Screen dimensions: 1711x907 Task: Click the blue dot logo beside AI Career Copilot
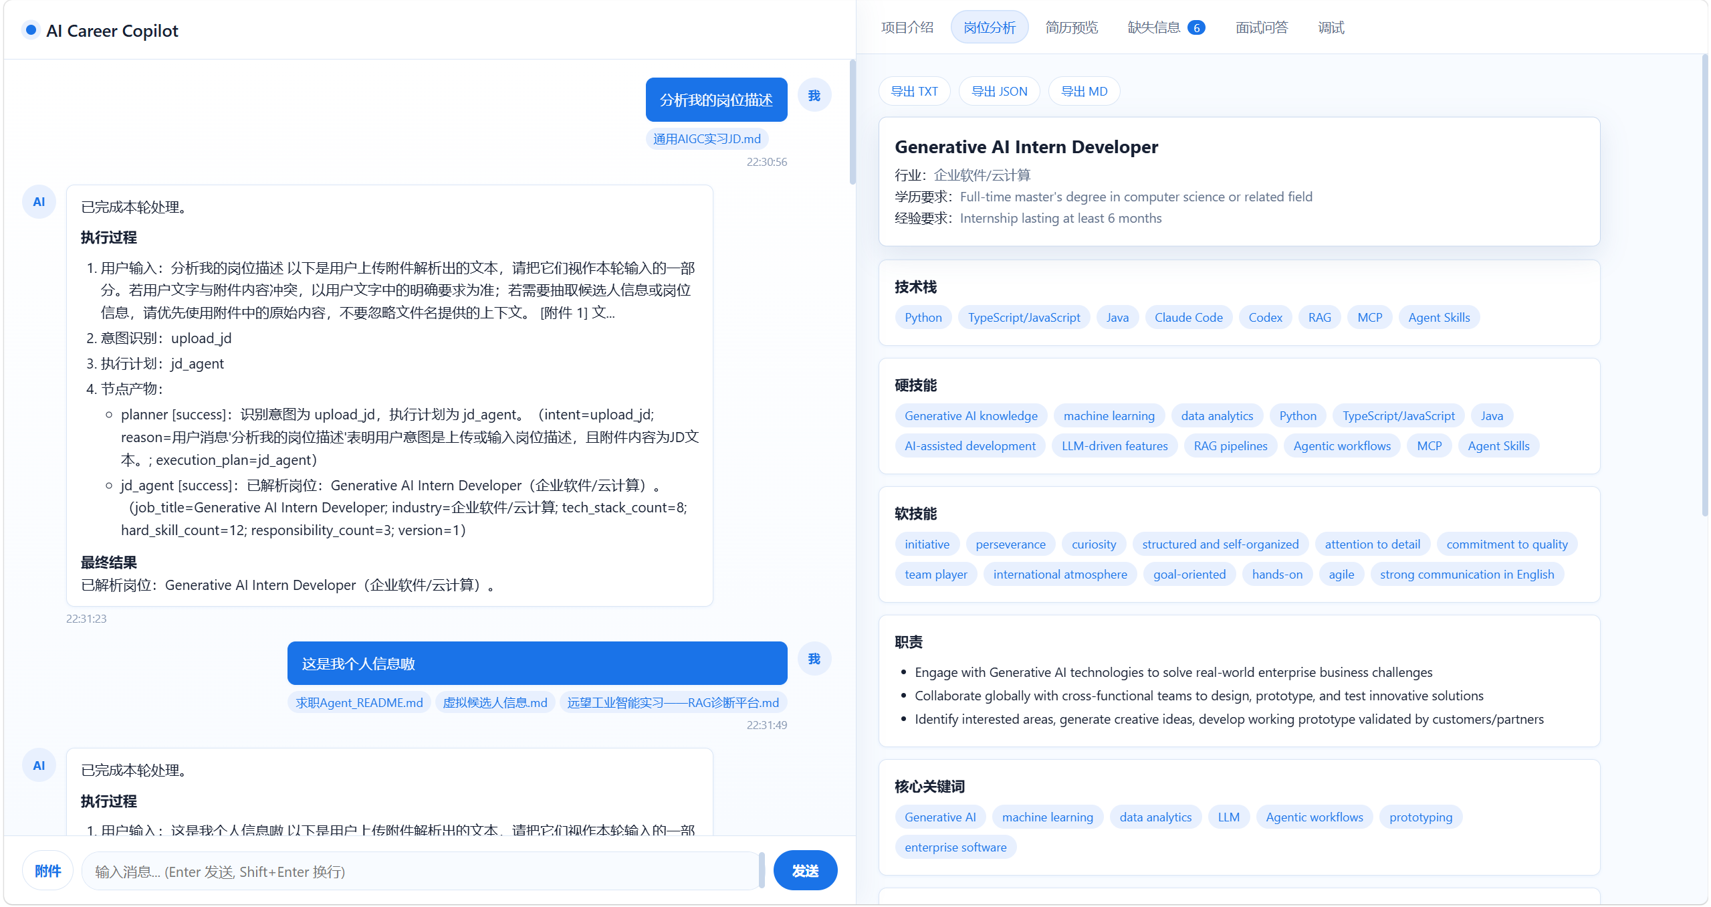[31, 30]
